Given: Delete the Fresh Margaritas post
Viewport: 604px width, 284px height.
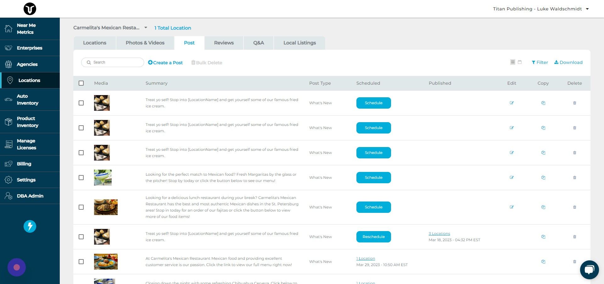Looking at the screenshot, I should pos(575,178).
